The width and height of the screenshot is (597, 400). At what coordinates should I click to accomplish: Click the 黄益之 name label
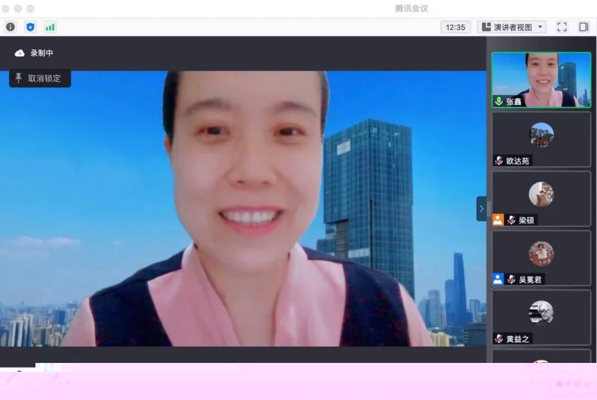[x=518, y=339]
